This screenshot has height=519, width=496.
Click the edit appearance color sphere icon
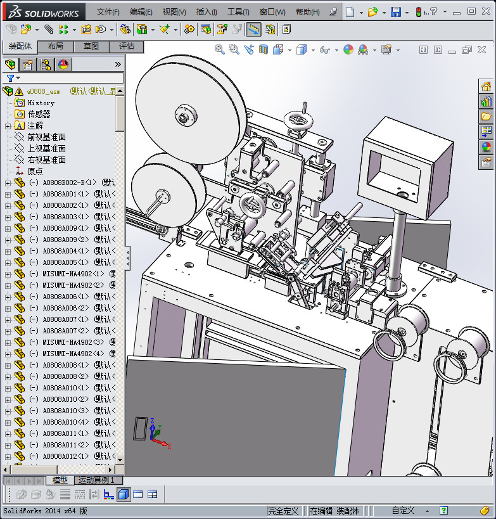point(348,49)
